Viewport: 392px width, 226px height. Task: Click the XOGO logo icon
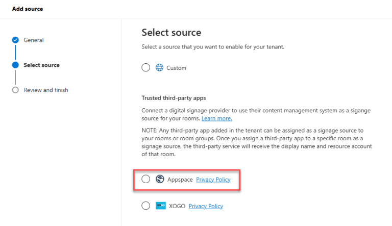[160, 206]
